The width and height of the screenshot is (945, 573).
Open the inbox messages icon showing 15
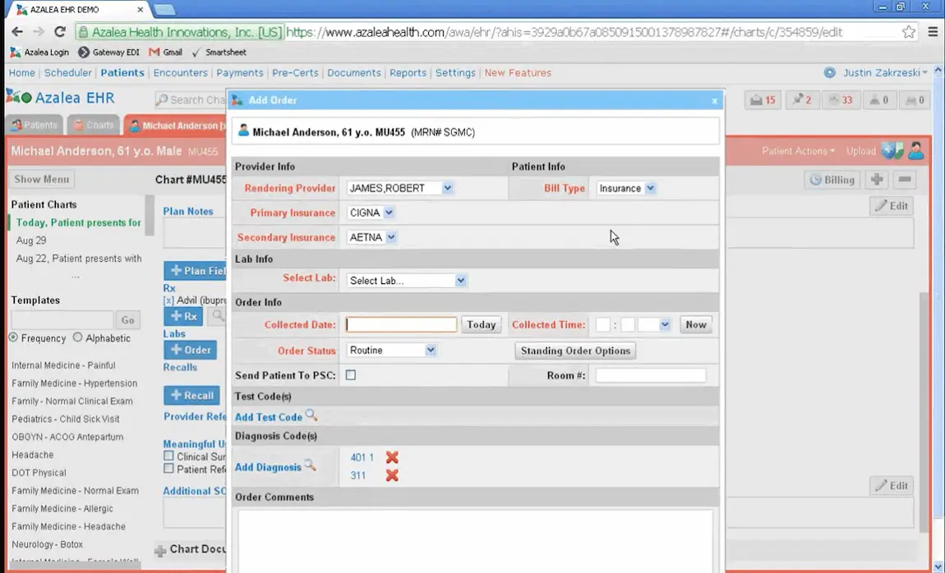(x=762, y=99)
